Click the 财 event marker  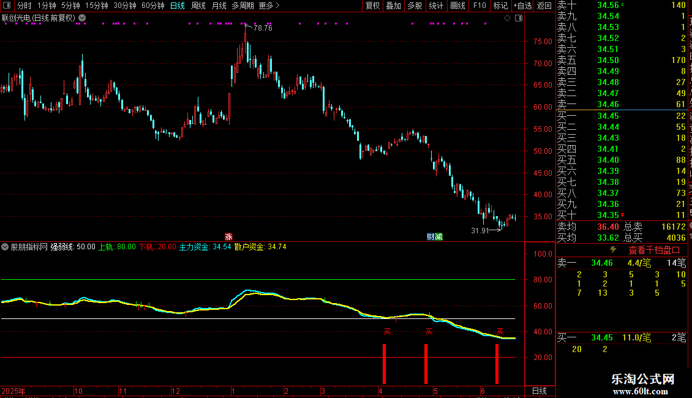431,237
